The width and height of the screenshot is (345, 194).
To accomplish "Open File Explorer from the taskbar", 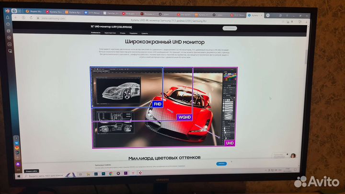I will [x=88, y=174].
